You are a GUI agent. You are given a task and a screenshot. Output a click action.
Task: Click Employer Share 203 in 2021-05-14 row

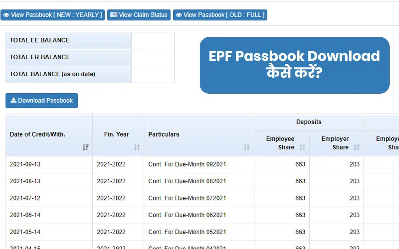[x=355, y=232]
